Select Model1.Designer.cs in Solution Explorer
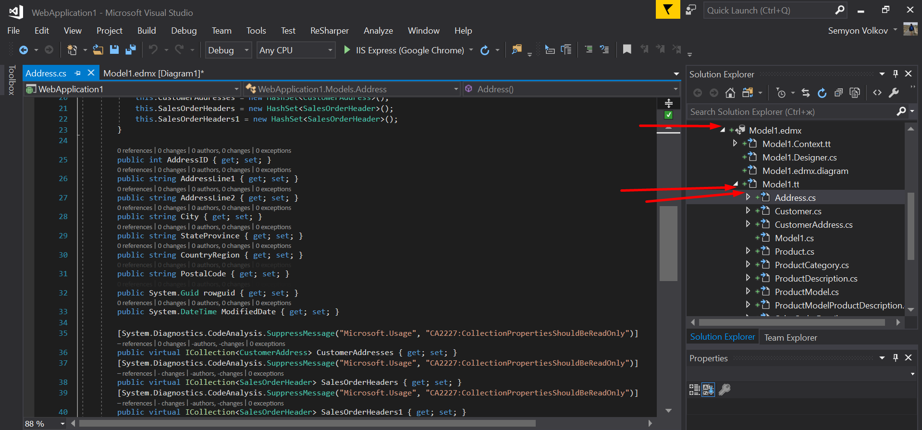 pyautogui.click(x=799, y=157)
